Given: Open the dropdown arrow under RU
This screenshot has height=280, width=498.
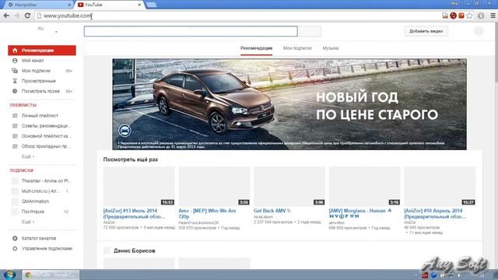Looking at the screenshot, I should pos(56,32).
